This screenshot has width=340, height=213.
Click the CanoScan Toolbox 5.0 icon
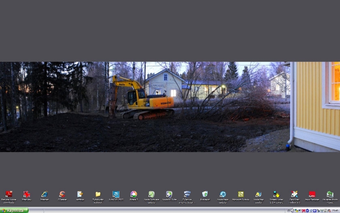click(x=294, y=194)
